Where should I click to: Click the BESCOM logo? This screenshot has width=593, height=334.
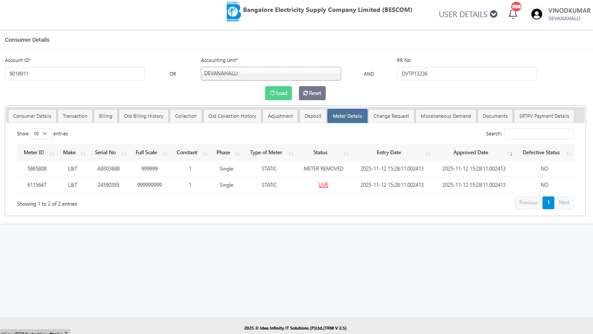click(233, 12)
